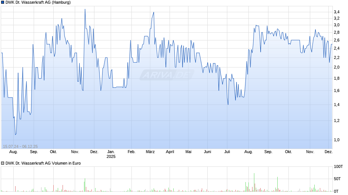Click the y-axis value 3,0
348x195 pixels.
337,25
